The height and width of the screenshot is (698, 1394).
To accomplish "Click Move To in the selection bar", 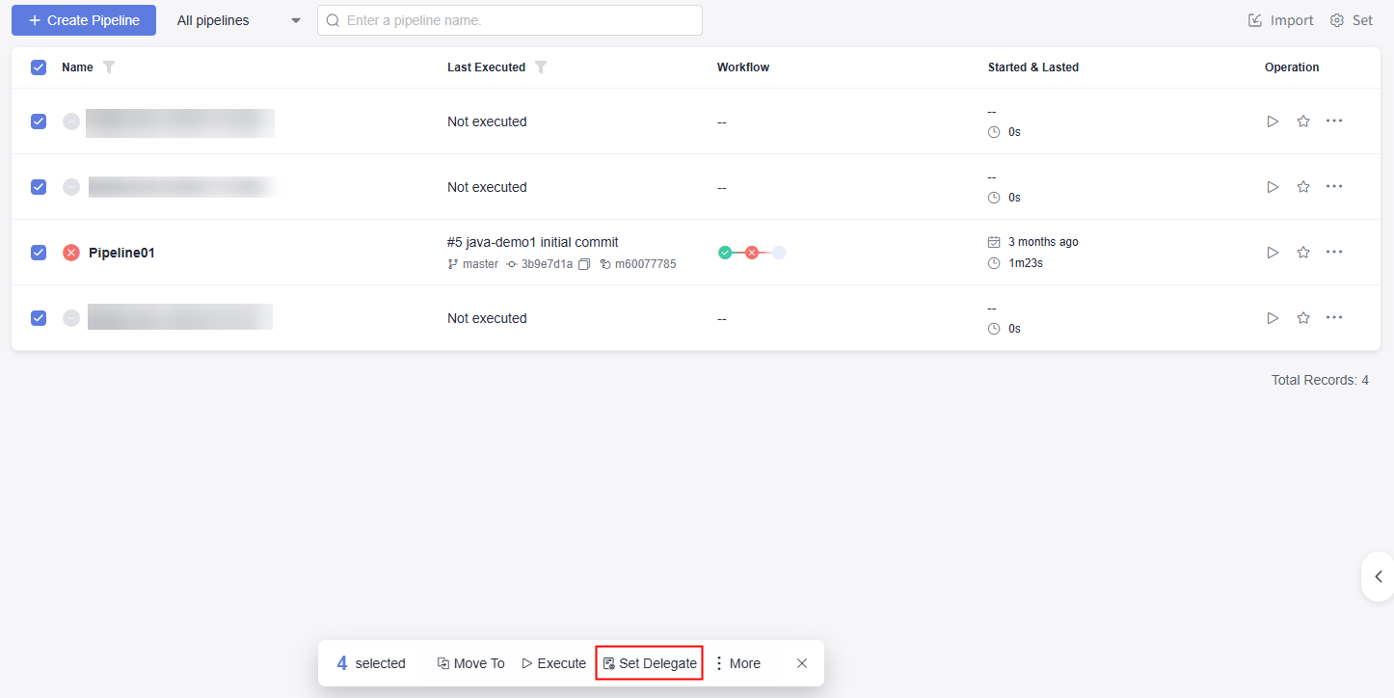I will pyautogui.click(x=470, y=663).
